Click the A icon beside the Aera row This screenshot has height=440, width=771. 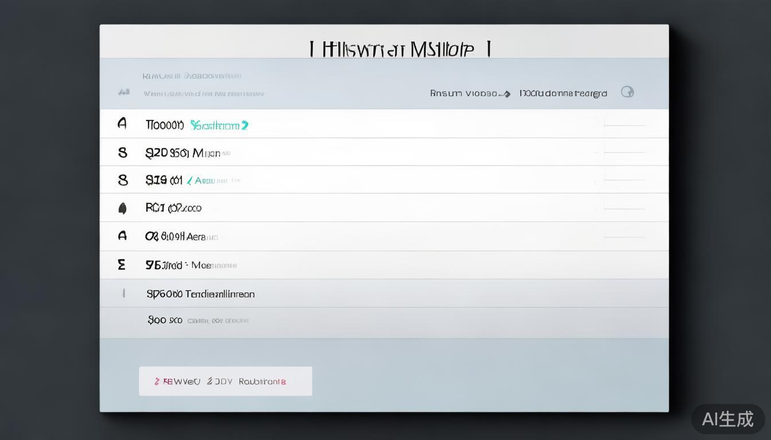pos(122,236)
